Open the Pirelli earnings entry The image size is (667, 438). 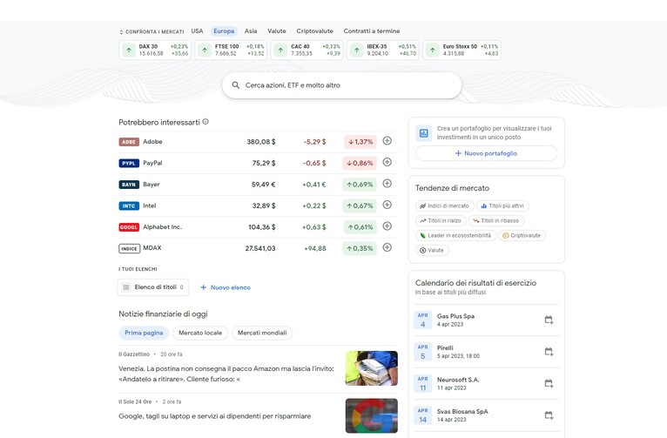[486, 352]
